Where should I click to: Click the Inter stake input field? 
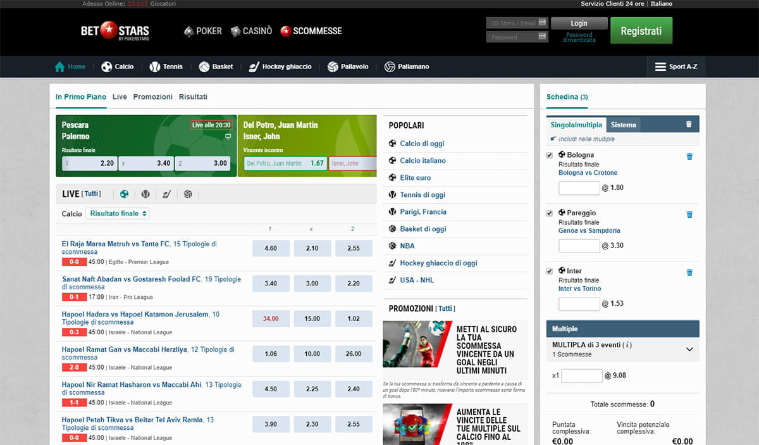[x=579, y=304]
